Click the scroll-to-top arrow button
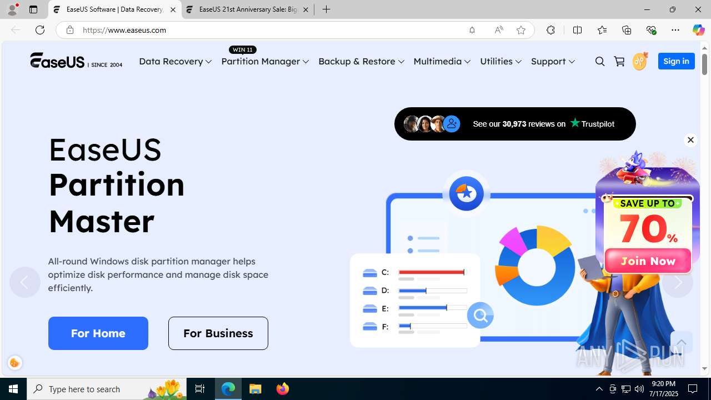The image size is (711, 400). click(681, 342)
